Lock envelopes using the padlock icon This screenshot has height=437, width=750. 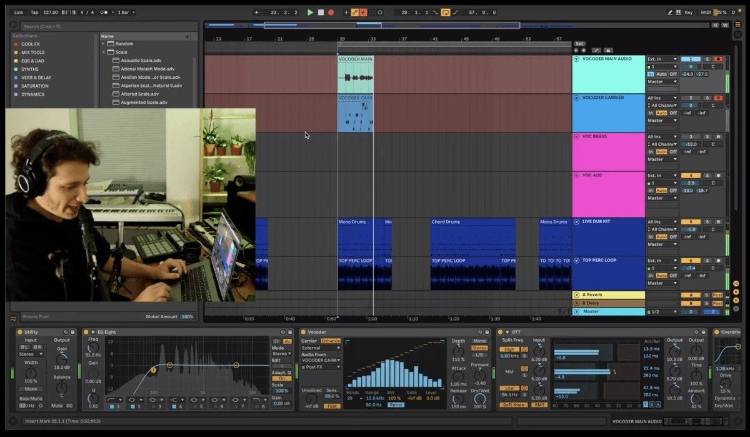(608, 50)
